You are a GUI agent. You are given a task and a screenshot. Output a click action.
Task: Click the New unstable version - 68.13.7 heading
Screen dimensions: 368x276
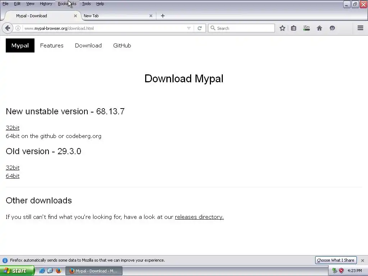[x=65, y=111]
